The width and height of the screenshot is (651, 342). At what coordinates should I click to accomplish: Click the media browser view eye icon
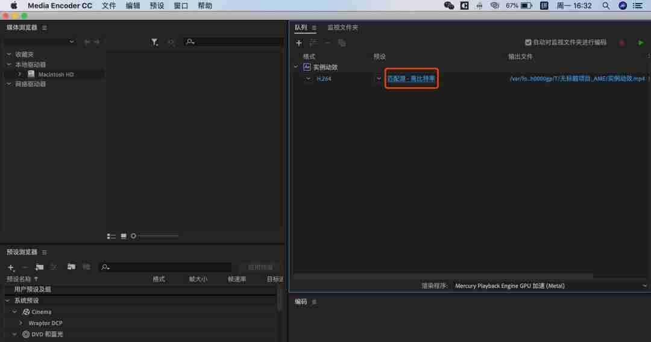pyautogui.click(x=171, y=42)
